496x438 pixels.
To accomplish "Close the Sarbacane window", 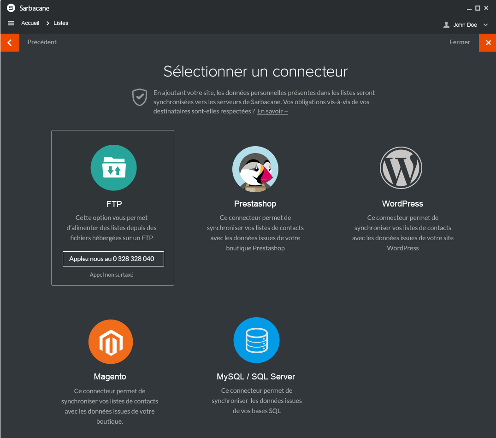I will (x=486, y=8).
